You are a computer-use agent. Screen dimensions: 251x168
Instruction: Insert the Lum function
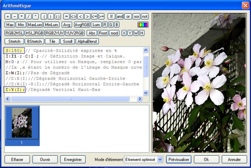point(96,25)
